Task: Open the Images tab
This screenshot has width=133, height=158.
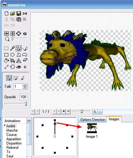Action: click(x=114, y=119)
